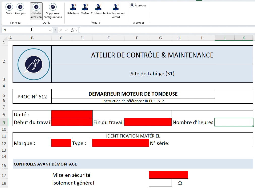Click inside the formula bar input

pyautogui.click(x=166, y=30)
